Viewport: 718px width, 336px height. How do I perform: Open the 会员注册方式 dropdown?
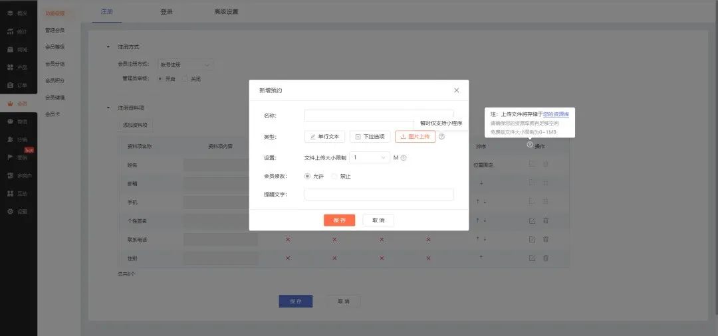point(185,64)
